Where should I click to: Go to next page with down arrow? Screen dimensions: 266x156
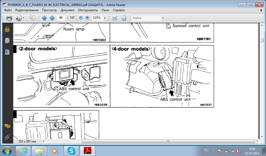pyautogui.click(x=52, y=18)
